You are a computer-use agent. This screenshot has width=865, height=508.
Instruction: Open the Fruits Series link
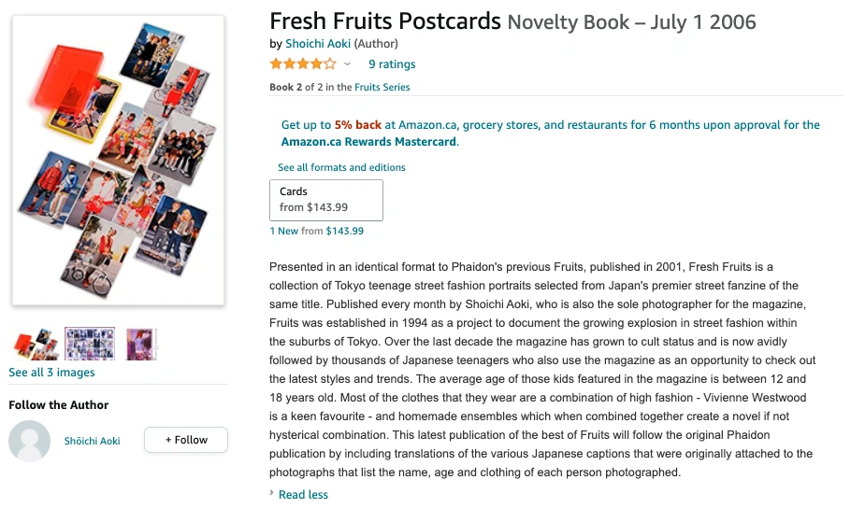click(382, 87)
